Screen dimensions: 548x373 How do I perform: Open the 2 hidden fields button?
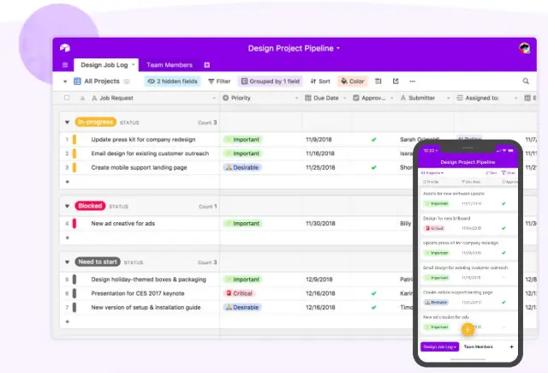(172, 81)
